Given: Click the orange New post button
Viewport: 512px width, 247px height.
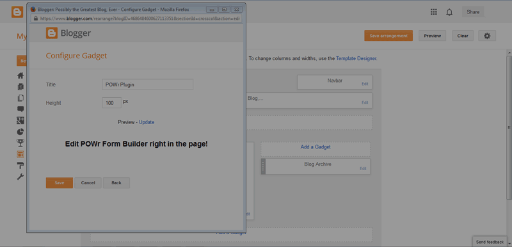Looking at the screenshot, I should point(22,61).
